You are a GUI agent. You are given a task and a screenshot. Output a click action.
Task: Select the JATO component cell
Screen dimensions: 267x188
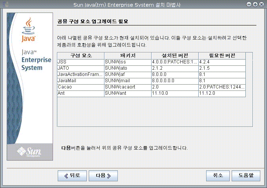pos(81,69)
